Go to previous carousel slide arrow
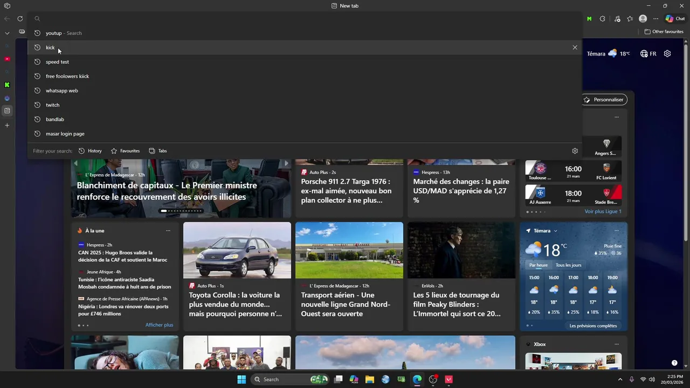690x388 pixels. click(76, 163)
